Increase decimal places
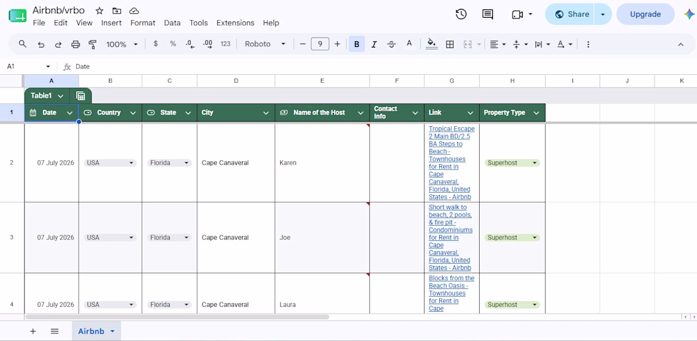Image resolution: width=697 pixels, height=341 pixels. (208, 44)
